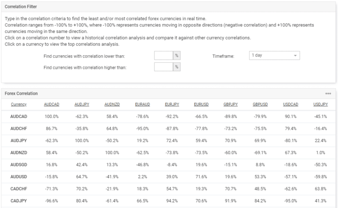Viewport: 338px width, 208px height.
Task: Click the GBPJPY column header link
Action: pos(231,104)
